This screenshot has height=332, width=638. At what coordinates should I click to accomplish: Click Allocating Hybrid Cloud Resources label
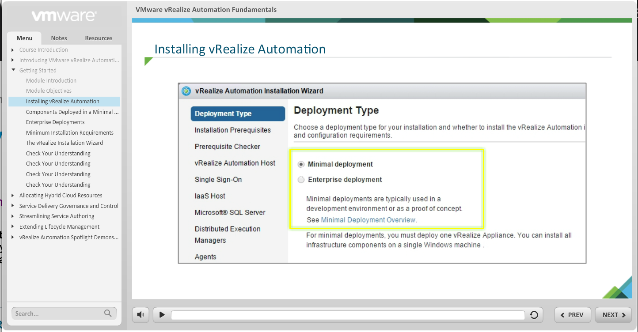(x=61, y=195)
